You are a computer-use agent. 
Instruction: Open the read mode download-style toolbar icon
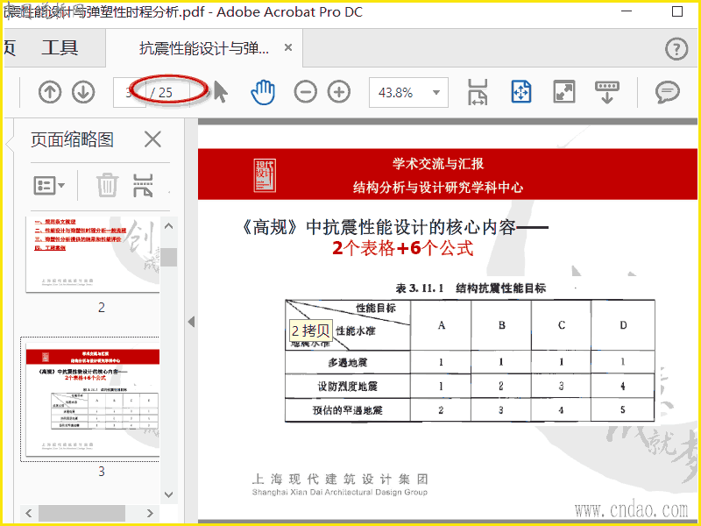(607, 92)
